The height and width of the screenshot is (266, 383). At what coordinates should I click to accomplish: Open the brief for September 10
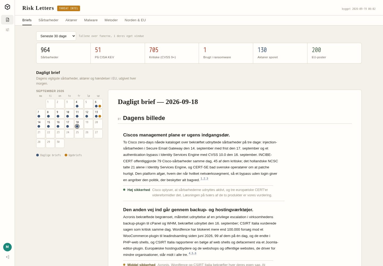coord(69,114)
